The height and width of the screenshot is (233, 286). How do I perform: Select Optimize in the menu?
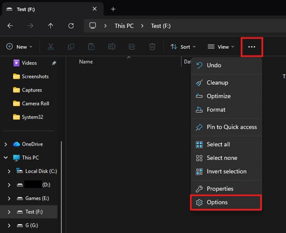(226, 96)
